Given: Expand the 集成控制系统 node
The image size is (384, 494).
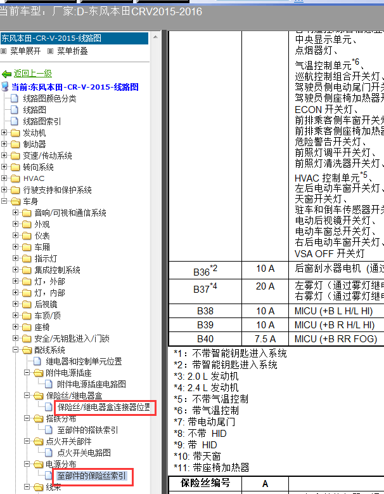Looking at the screenshot, I should [x=15, y=270].
